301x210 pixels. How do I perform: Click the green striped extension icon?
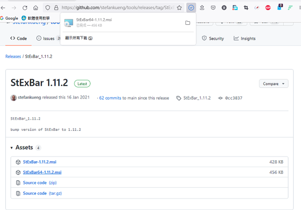(x=290, y=8)
